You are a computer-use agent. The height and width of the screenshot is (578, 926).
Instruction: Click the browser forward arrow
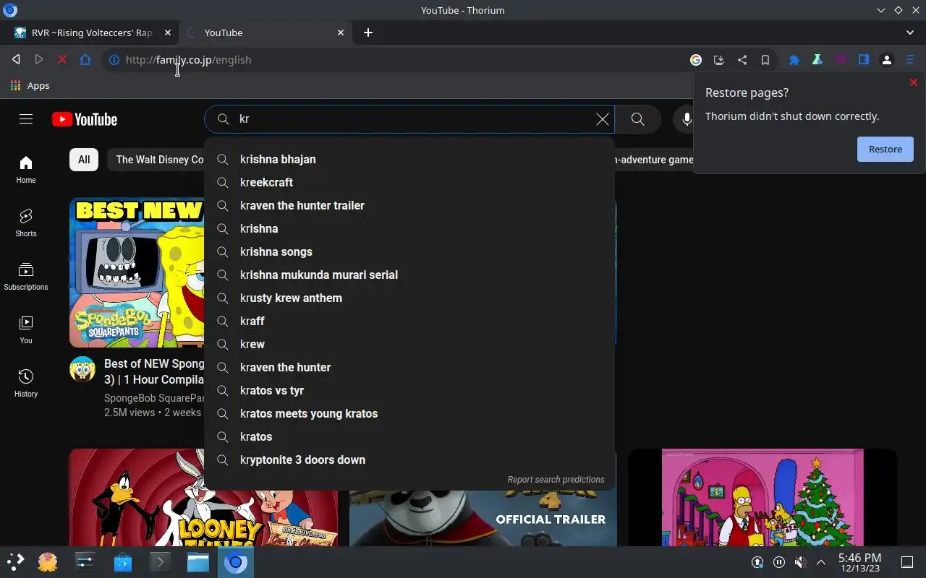click(x=39, y=60)
